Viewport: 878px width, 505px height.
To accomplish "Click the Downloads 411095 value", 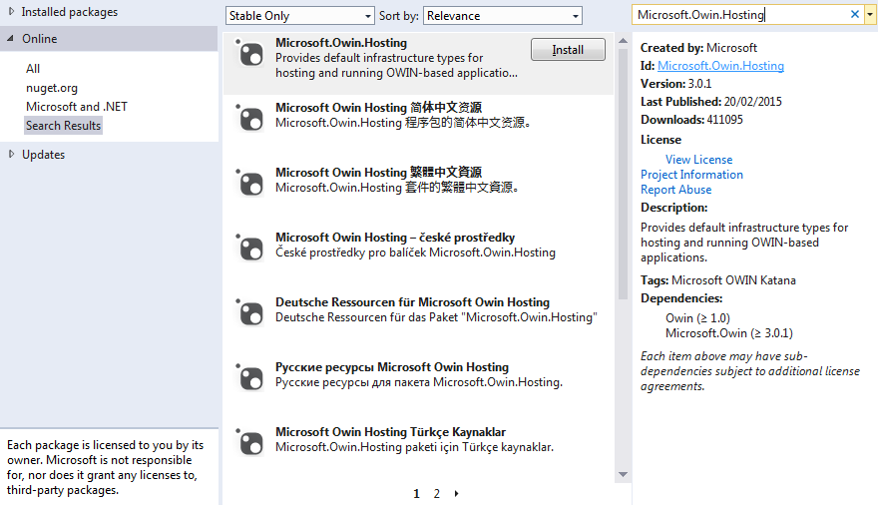I will (724, 120).
